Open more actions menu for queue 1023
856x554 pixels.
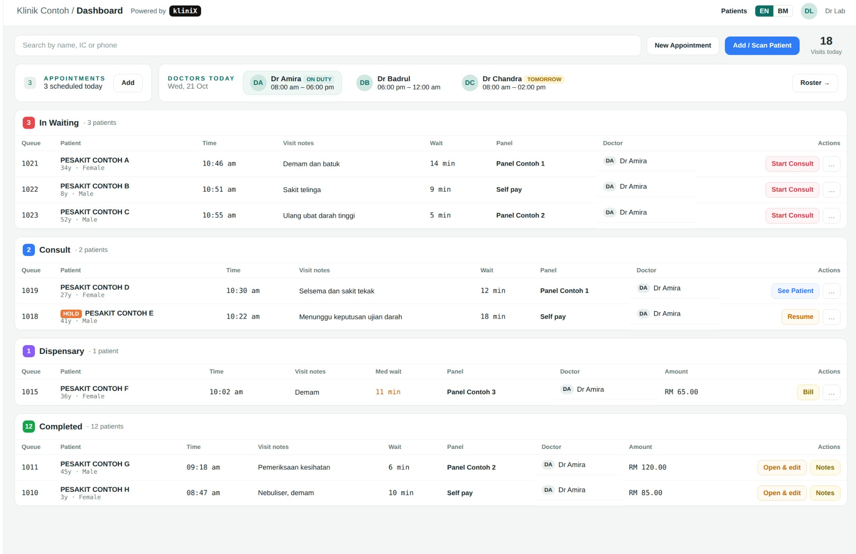[x=831, y=216]
